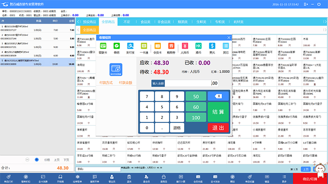
Task: Select 银联卡 UnionPay card payment
Action: [103, 48]
